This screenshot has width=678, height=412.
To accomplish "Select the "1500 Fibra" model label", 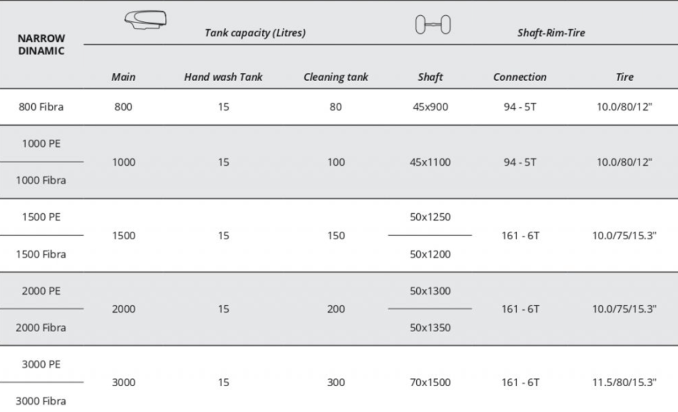I will (41, 254).
